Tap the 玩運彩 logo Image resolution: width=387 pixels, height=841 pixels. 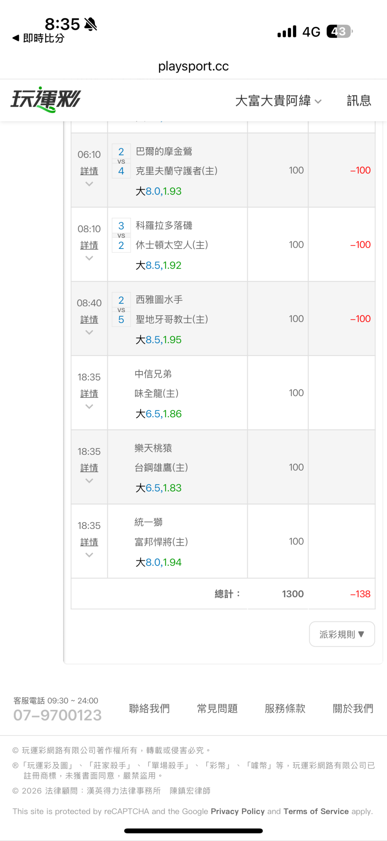coord(46,100)
